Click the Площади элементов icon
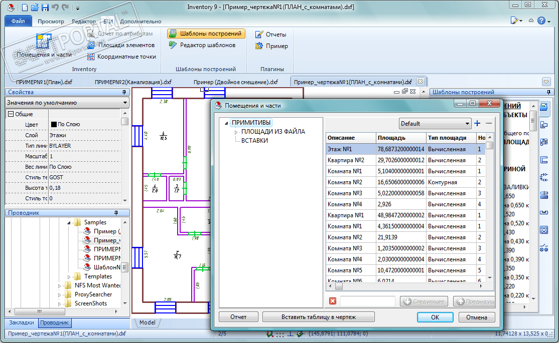The image size is (559, 343). [x=91, y=45]
